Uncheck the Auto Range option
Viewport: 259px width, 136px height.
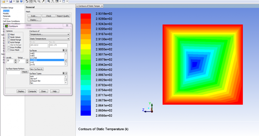pos(9,42)
